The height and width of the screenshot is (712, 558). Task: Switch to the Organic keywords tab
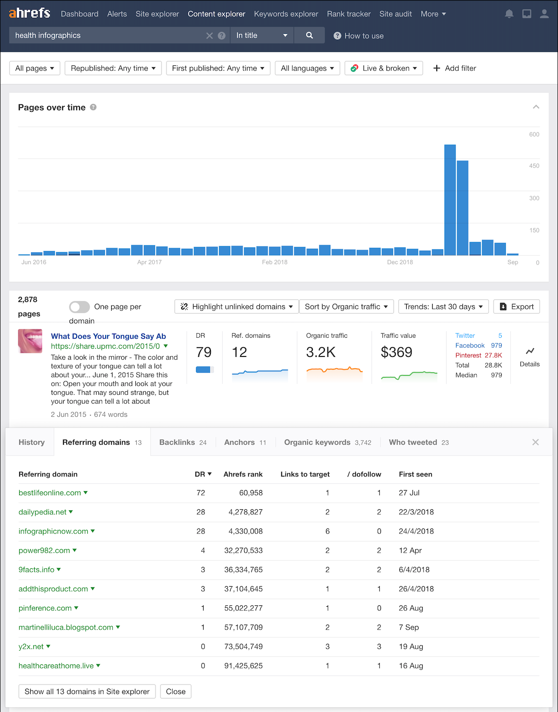(x=327, y=442)
